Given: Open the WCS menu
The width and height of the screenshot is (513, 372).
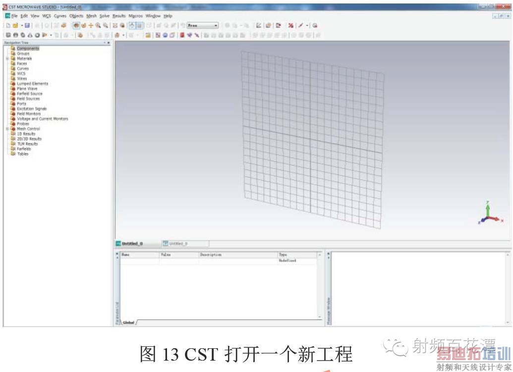Looking at the screenshot, I should (47, 16).
